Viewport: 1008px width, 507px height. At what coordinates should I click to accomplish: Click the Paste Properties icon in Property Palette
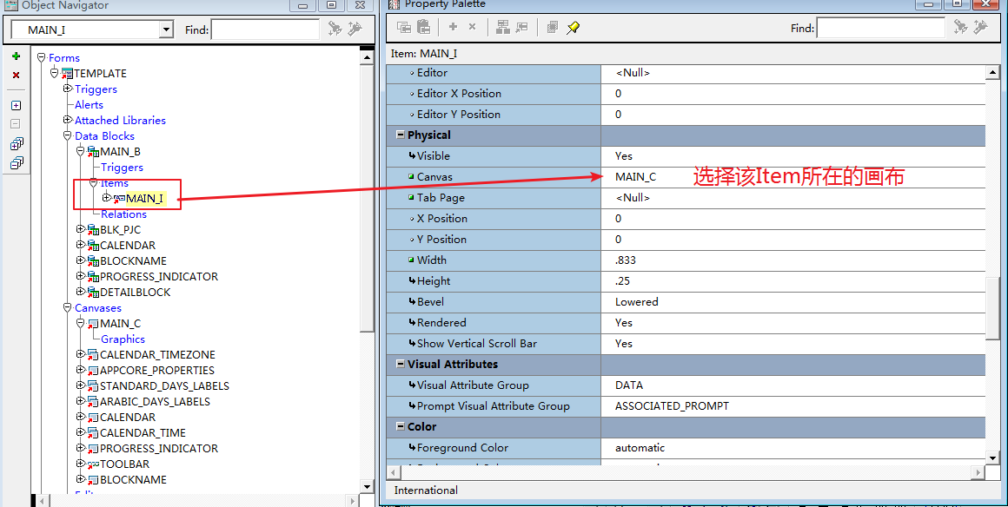coord(423,27)
